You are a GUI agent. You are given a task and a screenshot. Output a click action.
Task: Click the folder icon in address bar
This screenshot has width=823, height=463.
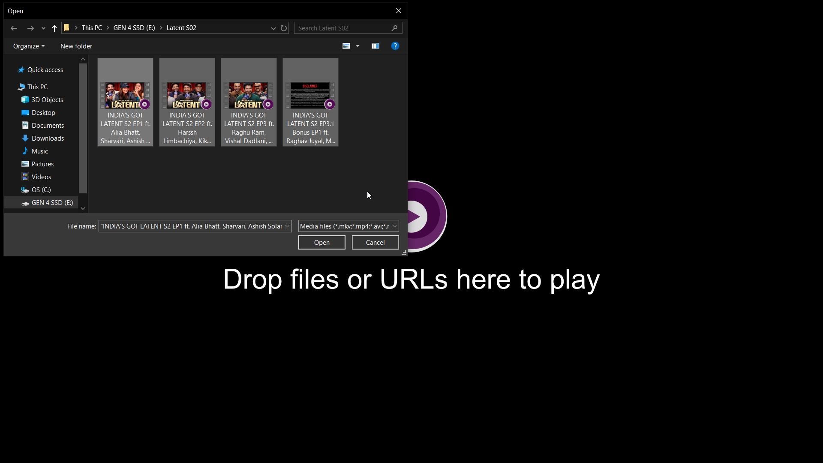click(x=66, y=28)
